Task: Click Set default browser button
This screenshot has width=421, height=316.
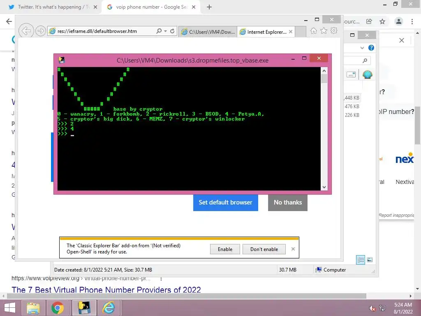Action: point(226,202)
